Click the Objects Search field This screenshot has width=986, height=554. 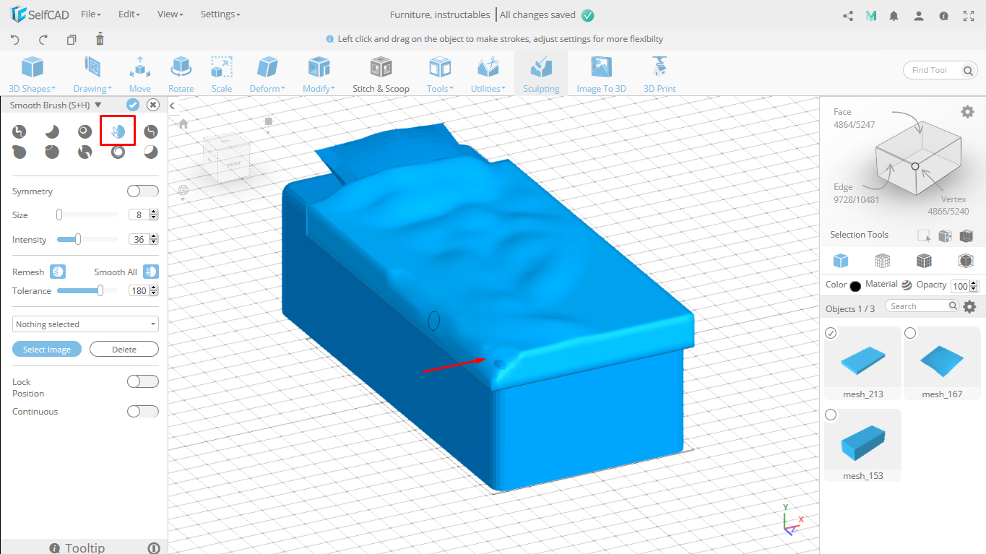[x=922, y=306]
